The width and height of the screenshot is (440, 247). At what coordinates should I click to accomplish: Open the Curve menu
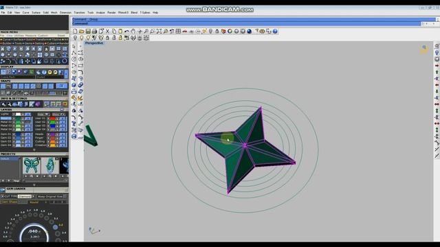(26, 12)
